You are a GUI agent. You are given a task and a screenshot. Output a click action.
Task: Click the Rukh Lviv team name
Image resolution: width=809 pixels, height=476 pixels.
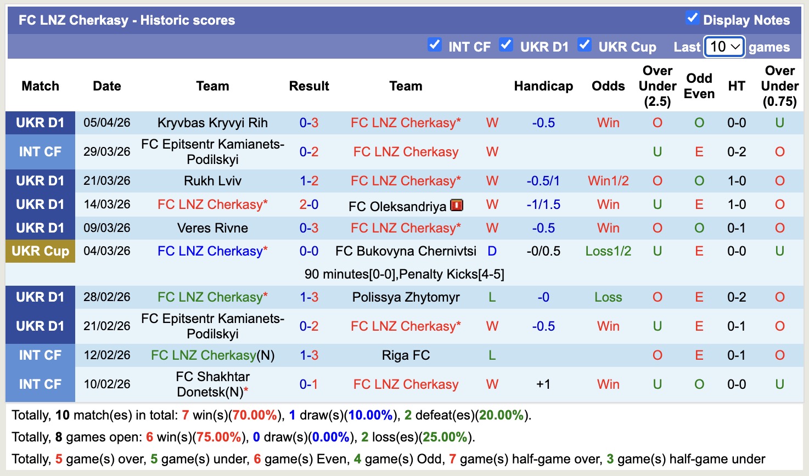pos(212,180)
